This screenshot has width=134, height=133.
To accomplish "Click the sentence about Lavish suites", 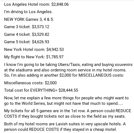I will click(63, 124).
